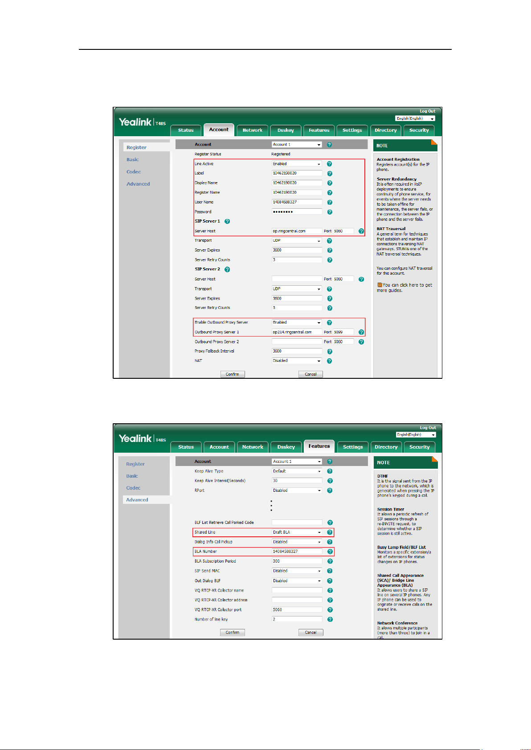The image size is (531, 750).
Task: Open Security tab in SIP Server settings screenshot
Action: tap(419, 130)
